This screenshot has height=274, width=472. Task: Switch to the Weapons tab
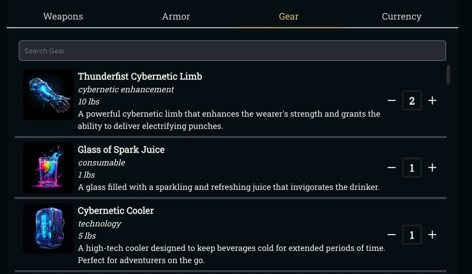click(63, 17)
